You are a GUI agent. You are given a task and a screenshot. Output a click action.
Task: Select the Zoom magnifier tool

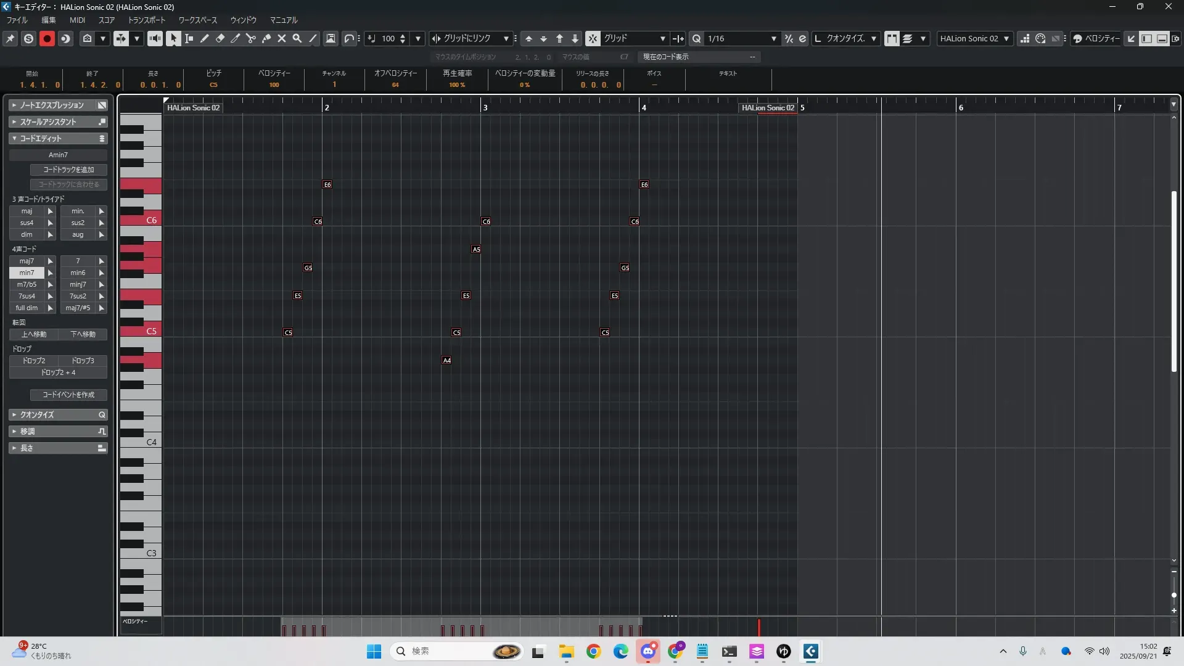tap(297, 38)
